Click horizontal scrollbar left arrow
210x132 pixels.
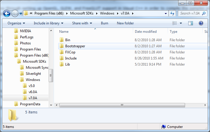click(57, 105)
